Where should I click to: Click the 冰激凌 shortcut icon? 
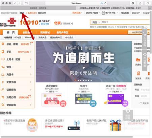(138, 74)
